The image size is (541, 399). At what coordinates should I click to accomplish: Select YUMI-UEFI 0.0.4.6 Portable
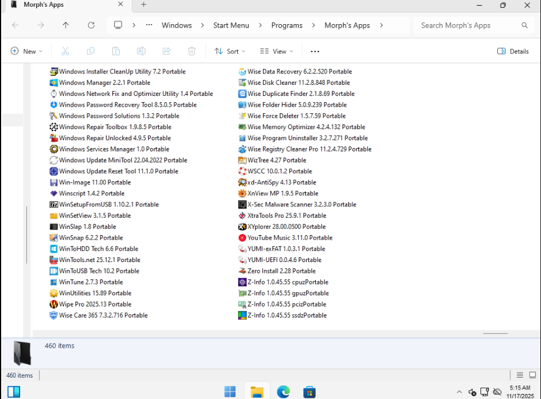[280, 260]
